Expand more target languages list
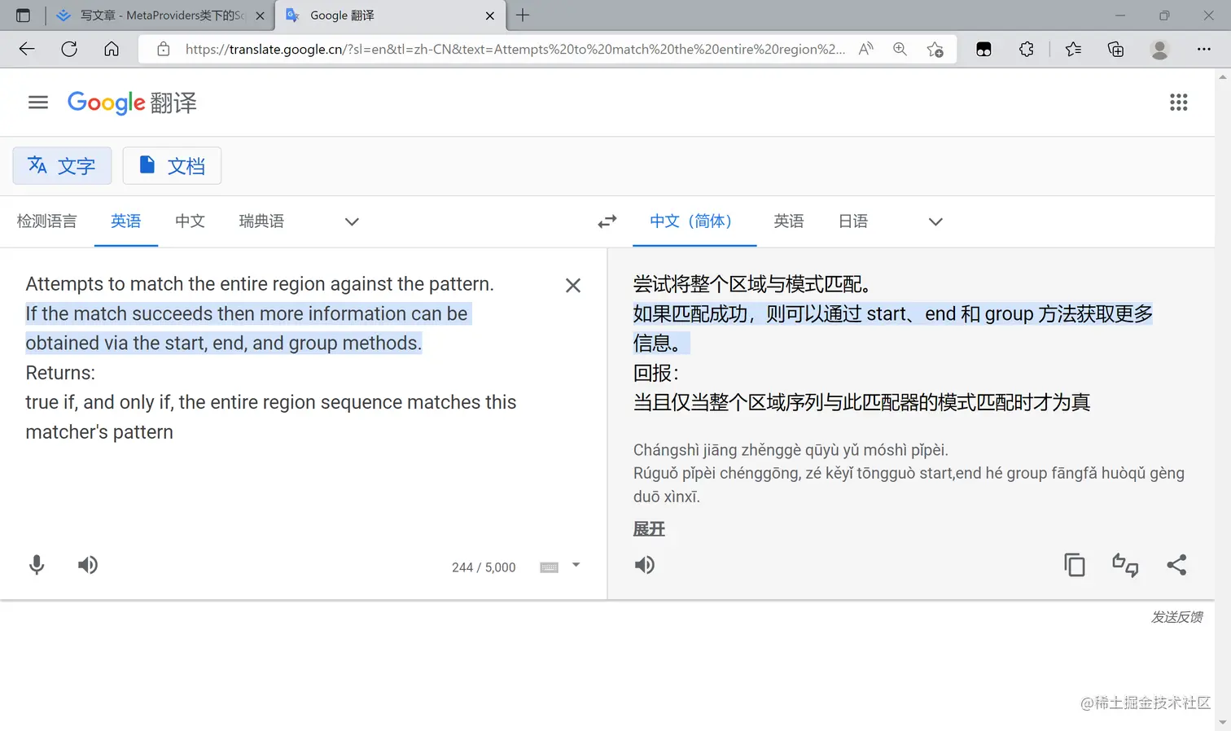Viewport: 1231px width, 731px height. coord(935,221)
